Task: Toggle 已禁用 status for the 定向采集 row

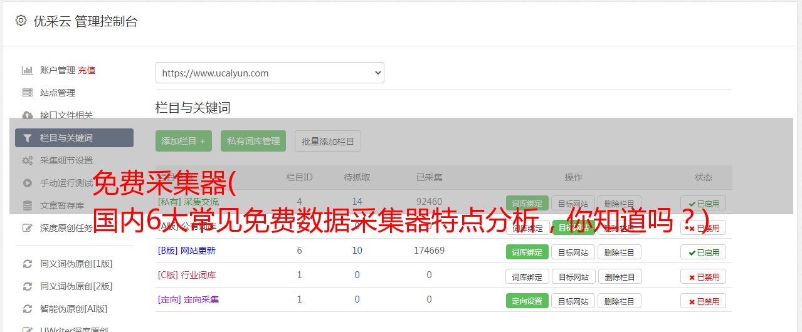Action: pos(704,301)
